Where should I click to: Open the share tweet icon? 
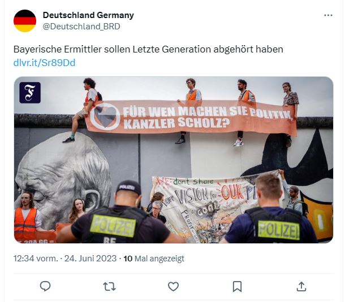[x=301, y=286]
